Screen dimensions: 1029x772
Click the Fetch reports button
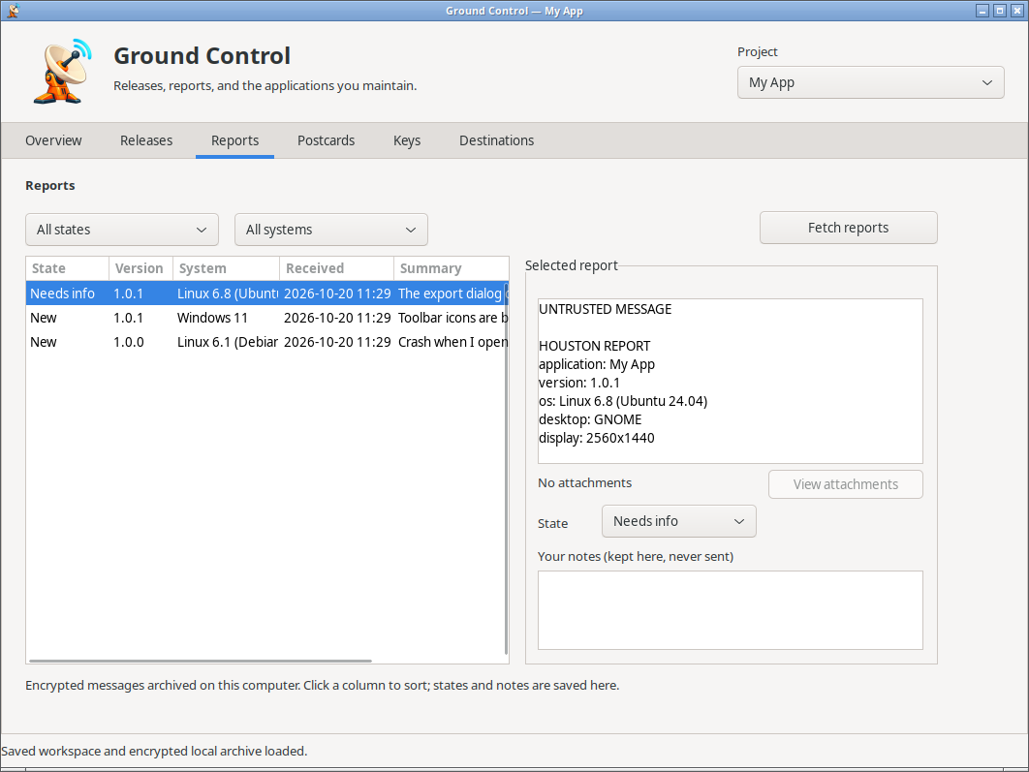click(849, 228)
